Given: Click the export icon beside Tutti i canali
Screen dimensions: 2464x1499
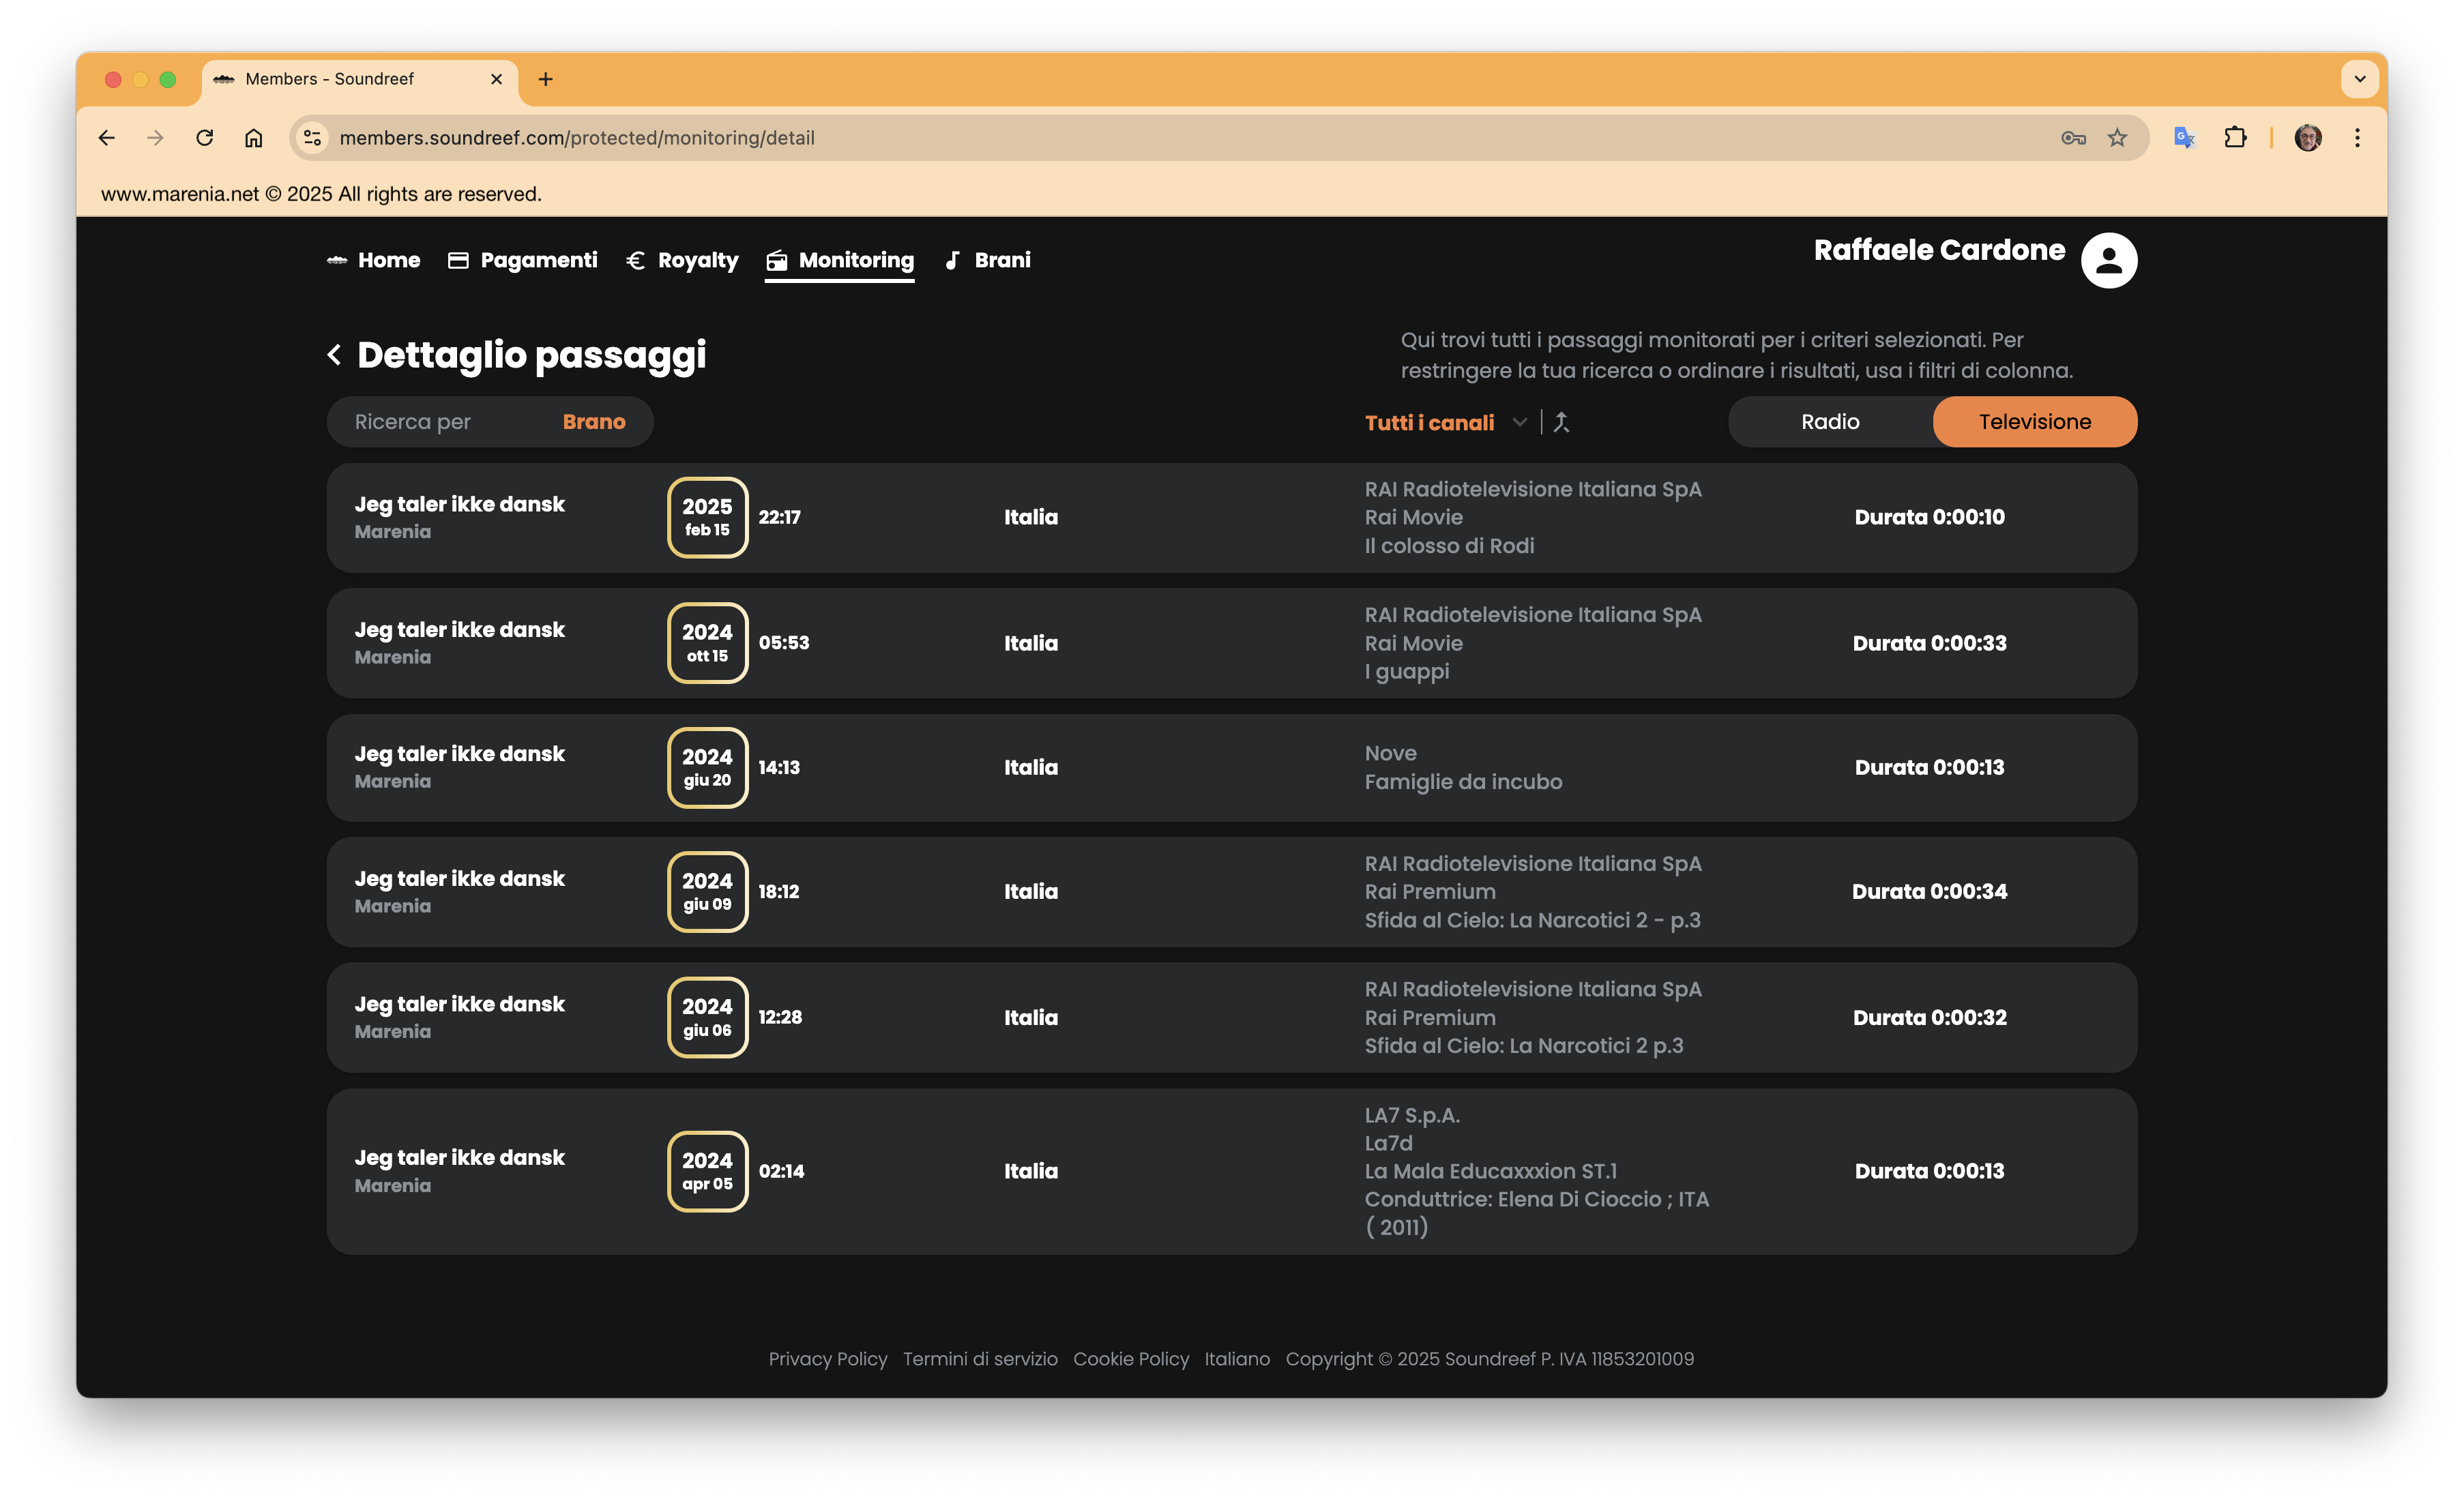Looking at the screenshot, I should click(x=1561, y=422).
